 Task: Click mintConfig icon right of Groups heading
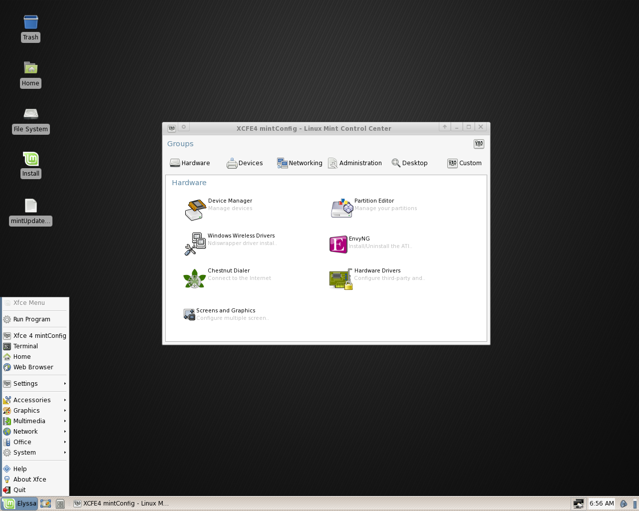479,144
